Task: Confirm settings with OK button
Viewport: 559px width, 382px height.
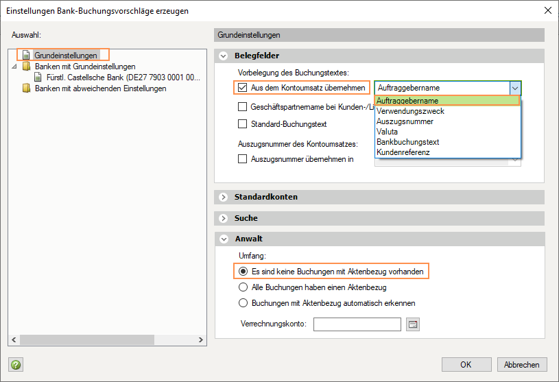Action: 466,365
